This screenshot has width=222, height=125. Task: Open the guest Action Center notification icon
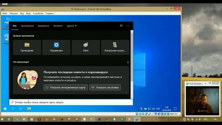pyautogui.click(x=175, y=109)
